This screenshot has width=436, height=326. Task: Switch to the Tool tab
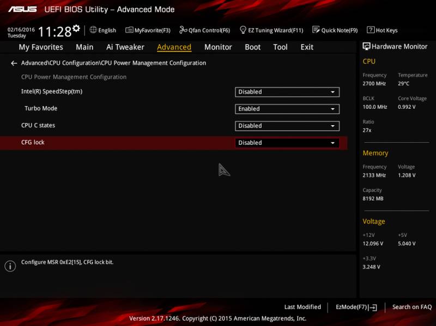pos(280,47)
